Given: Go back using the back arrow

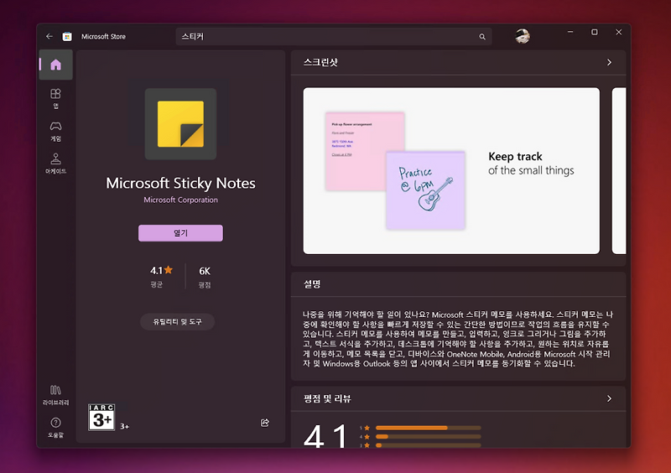Looking at the screenshot, I should click(49, 36).
